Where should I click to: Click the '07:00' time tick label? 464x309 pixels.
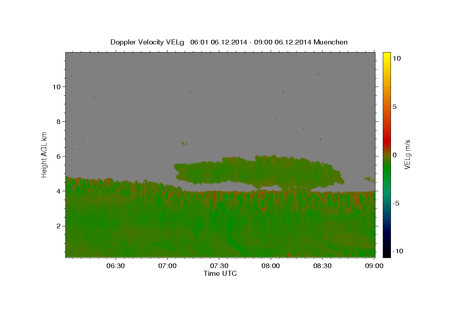click(x=167, y=266)
